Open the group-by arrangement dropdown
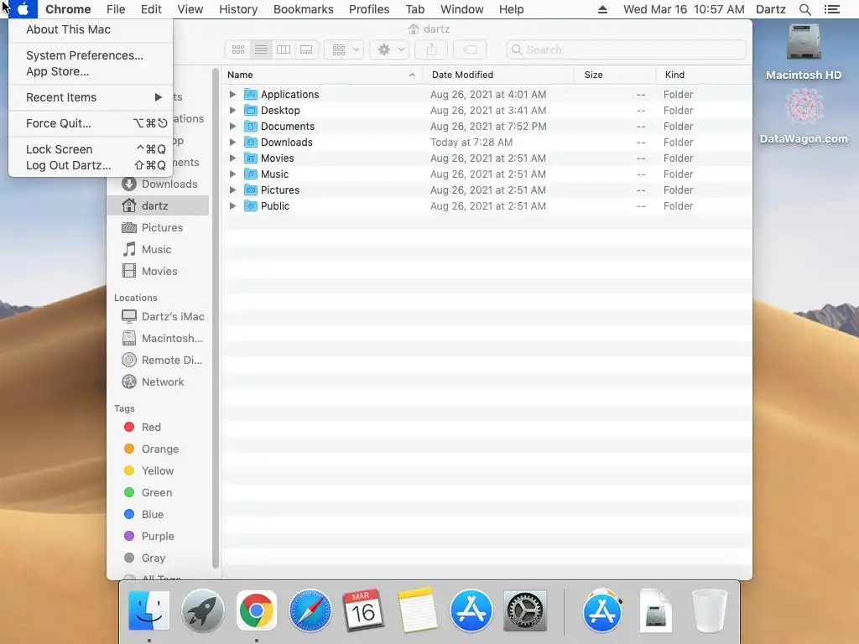The height and width of the screenshot is (644, 859). click(x=344, y=49)
